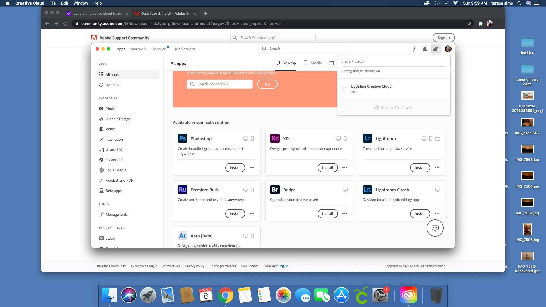546x307 pixels.
Task: Open more options for Bridge
Action: point(345,214)
